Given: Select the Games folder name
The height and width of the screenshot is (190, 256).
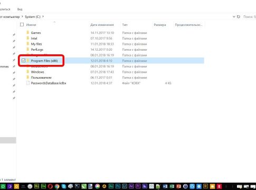Looking at the screenshot, I should pyautogui.click(x=36, y=33).
